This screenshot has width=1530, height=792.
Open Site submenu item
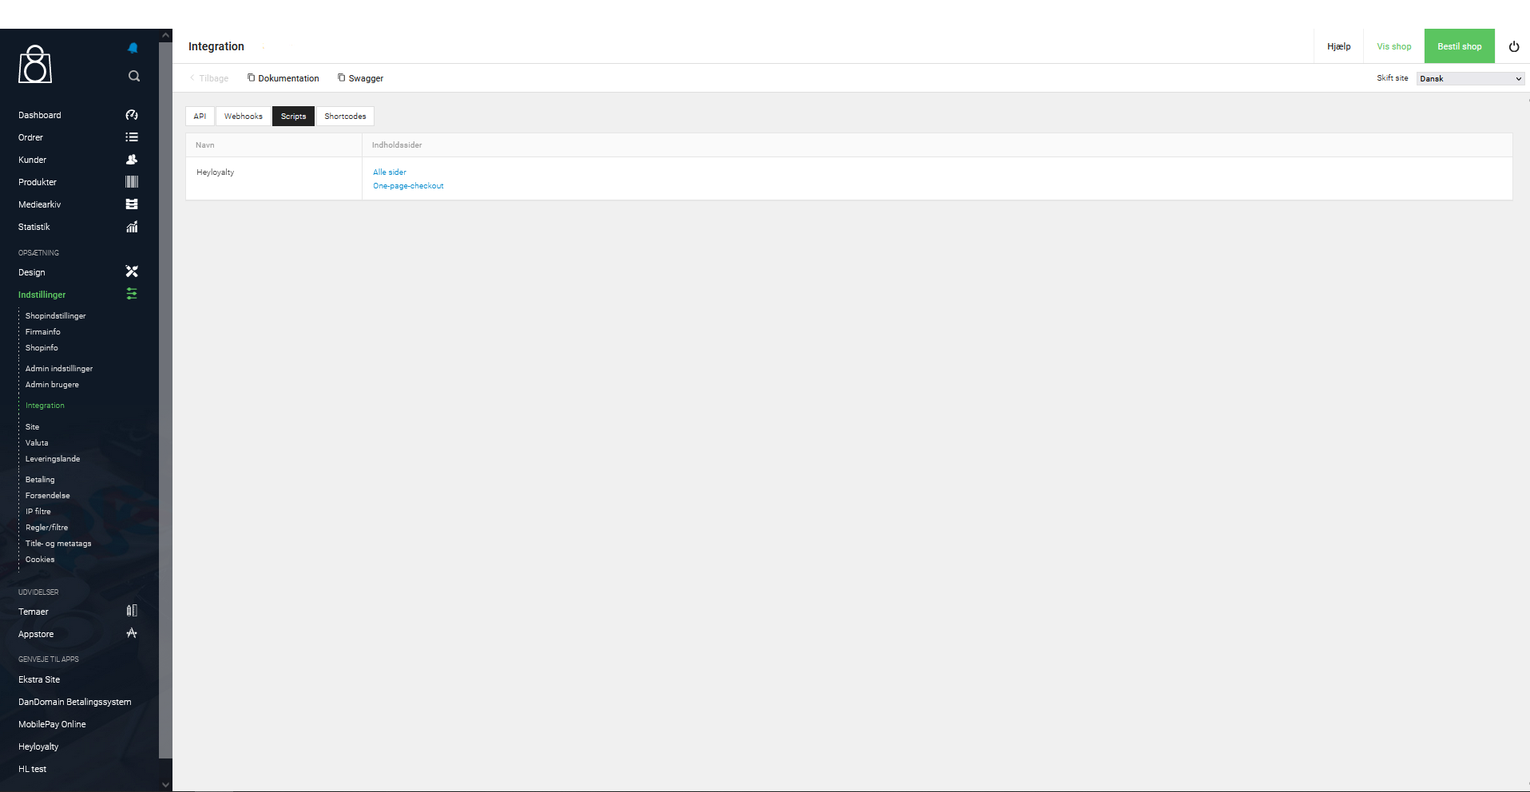(x=32, y=426)
